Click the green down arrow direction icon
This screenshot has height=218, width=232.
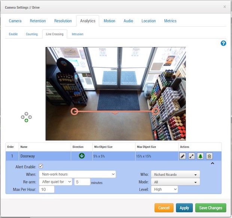point(82,156)
